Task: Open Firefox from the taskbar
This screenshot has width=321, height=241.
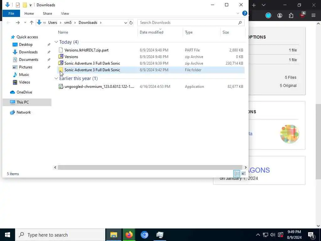Action: pyautogui.click(x=129, y=235)
